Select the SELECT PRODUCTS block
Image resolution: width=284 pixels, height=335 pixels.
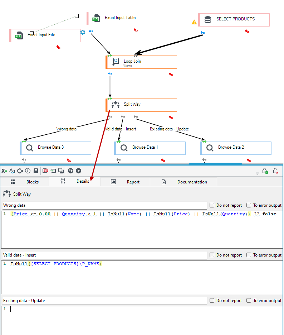234,20
